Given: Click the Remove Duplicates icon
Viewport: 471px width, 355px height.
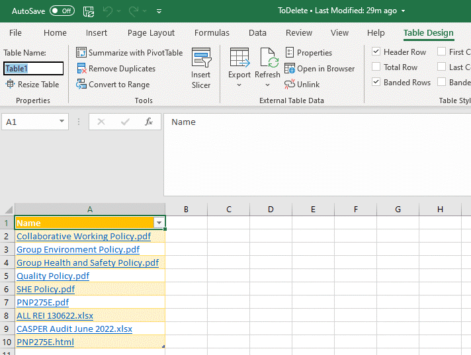Looking at the screenshot, I should [81, 69].
